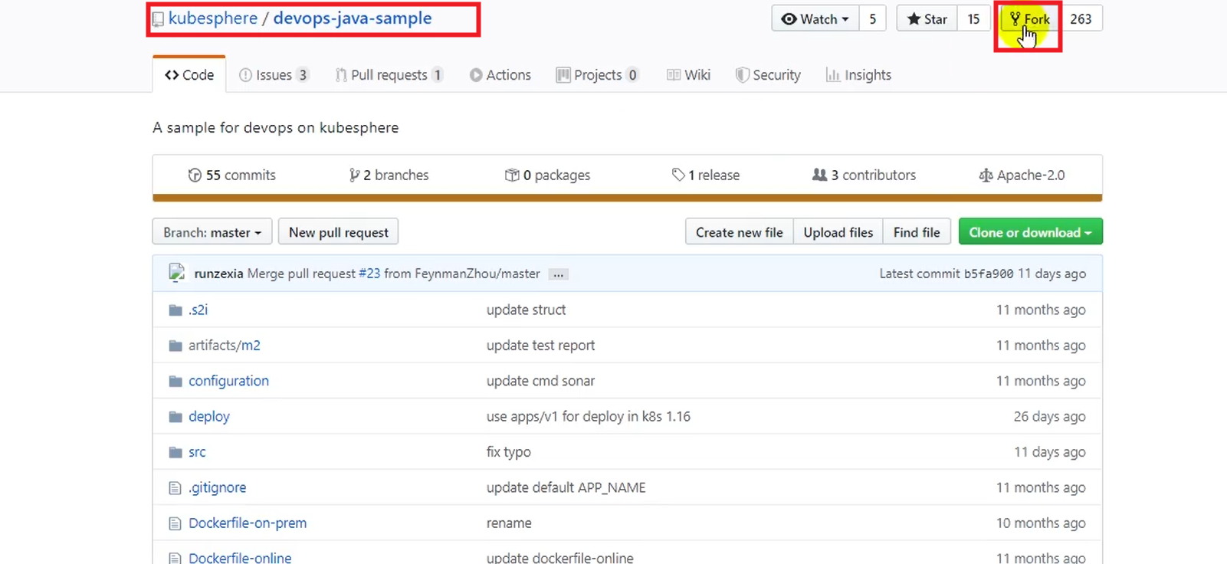Screen dimensions: 1227x564
Task: Click the artifacts/m2 folder icon
Action: point(176,346)
